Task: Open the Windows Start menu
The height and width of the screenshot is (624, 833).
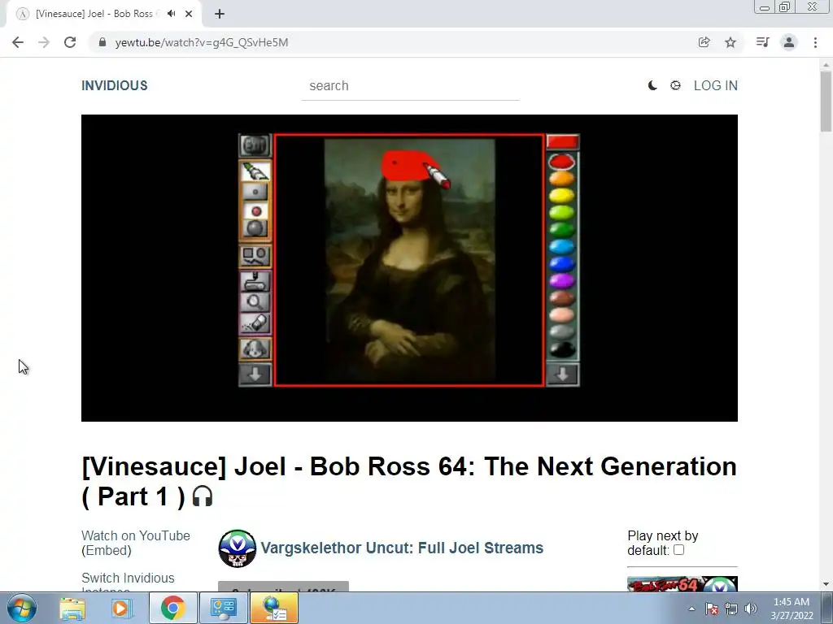Action: tap(22, 608)
